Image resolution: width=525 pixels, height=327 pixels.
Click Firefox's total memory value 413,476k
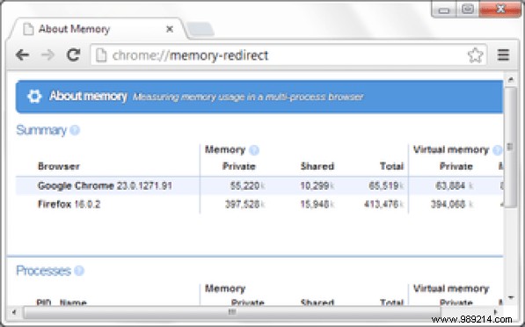point(383,204)
